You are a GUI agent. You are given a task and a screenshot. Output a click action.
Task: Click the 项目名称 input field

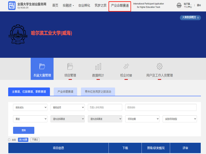pos(161,107)
